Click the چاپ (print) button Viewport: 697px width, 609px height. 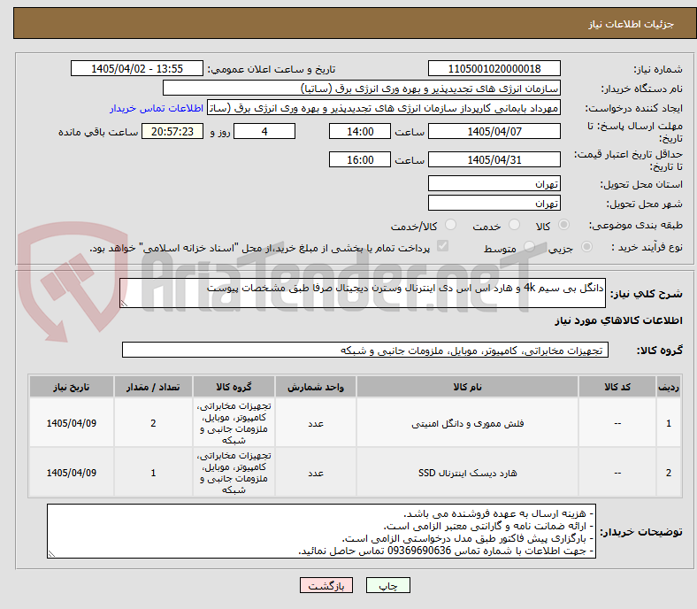[387, 585]
